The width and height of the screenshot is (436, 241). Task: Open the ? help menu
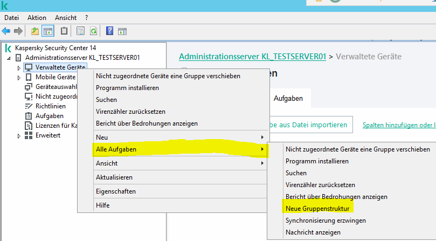point(86,18)
